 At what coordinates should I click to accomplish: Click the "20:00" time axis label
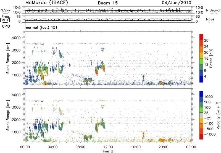point(163,147)
